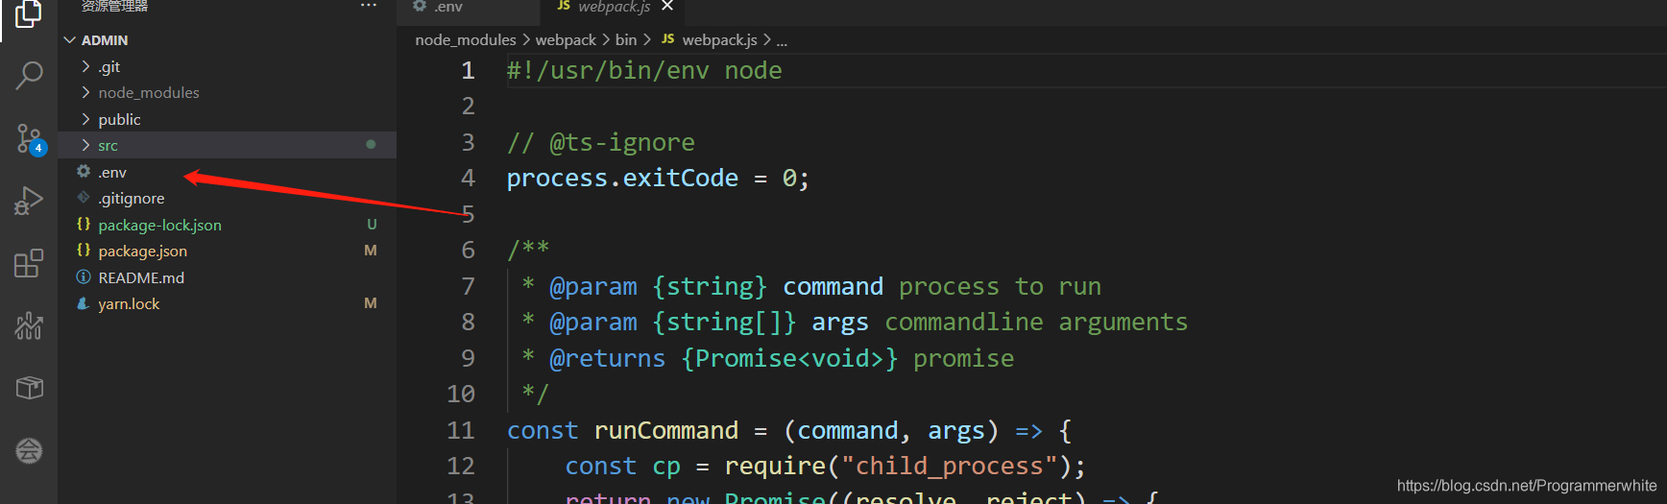Open explorer more actions ellipsis menu
1667x504 pixels.
click(369, 6)
